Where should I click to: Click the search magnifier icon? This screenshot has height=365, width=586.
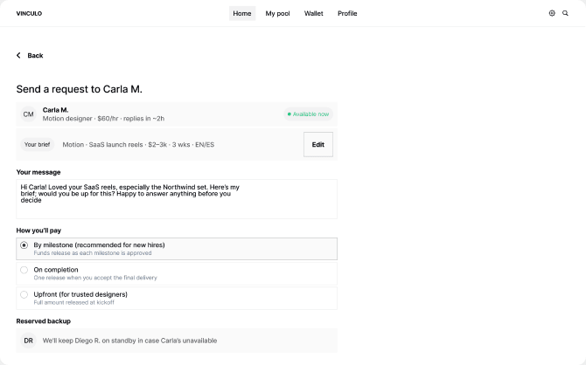(565, 13)
